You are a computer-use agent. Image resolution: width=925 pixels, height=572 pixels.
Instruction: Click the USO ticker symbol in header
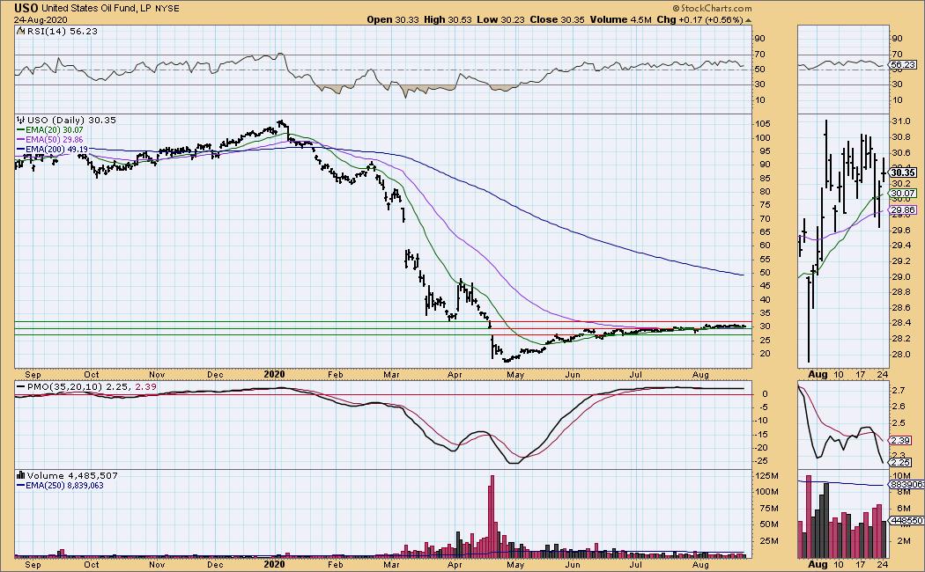click(26, 8)
